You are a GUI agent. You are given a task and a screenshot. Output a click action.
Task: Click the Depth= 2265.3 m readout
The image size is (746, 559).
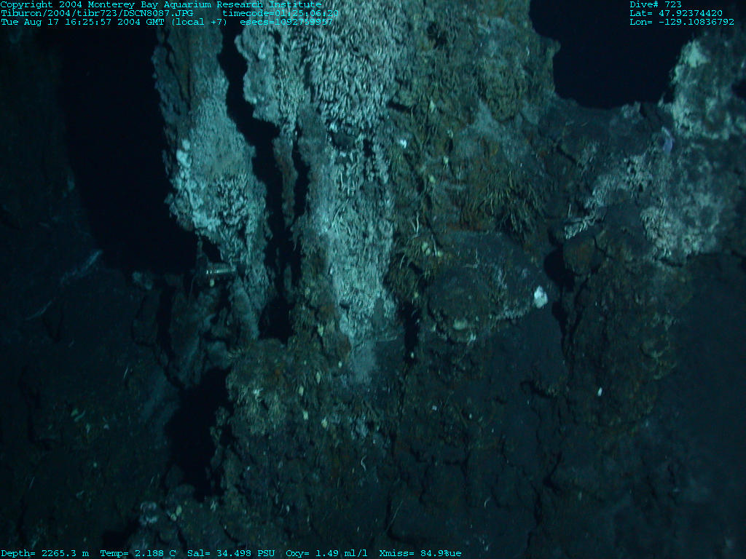click(45, 553)
